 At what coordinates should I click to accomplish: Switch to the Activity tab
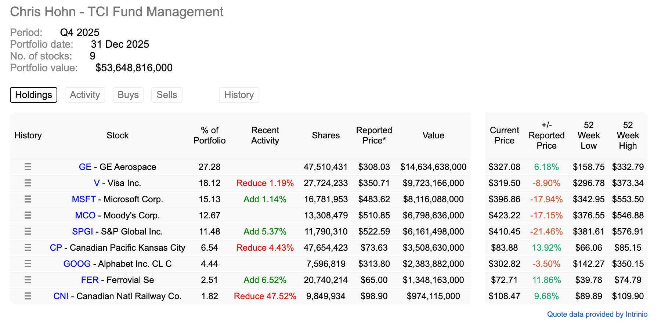coord(85,95)
